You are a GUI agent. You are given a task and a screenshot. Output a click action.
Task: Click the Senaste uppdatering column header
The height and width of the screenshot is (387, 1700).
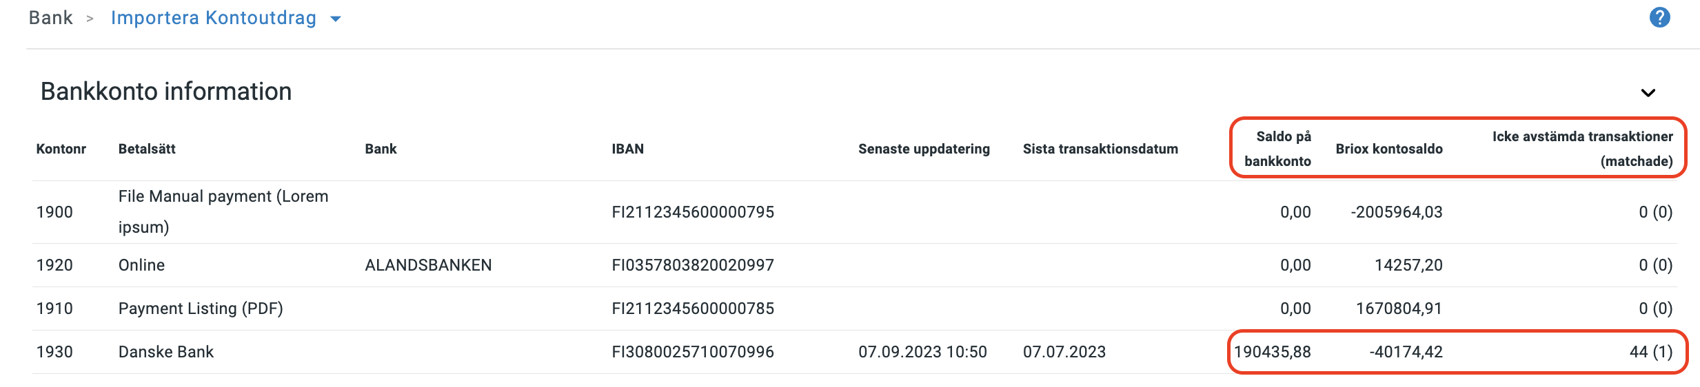(x=923, y=149)
